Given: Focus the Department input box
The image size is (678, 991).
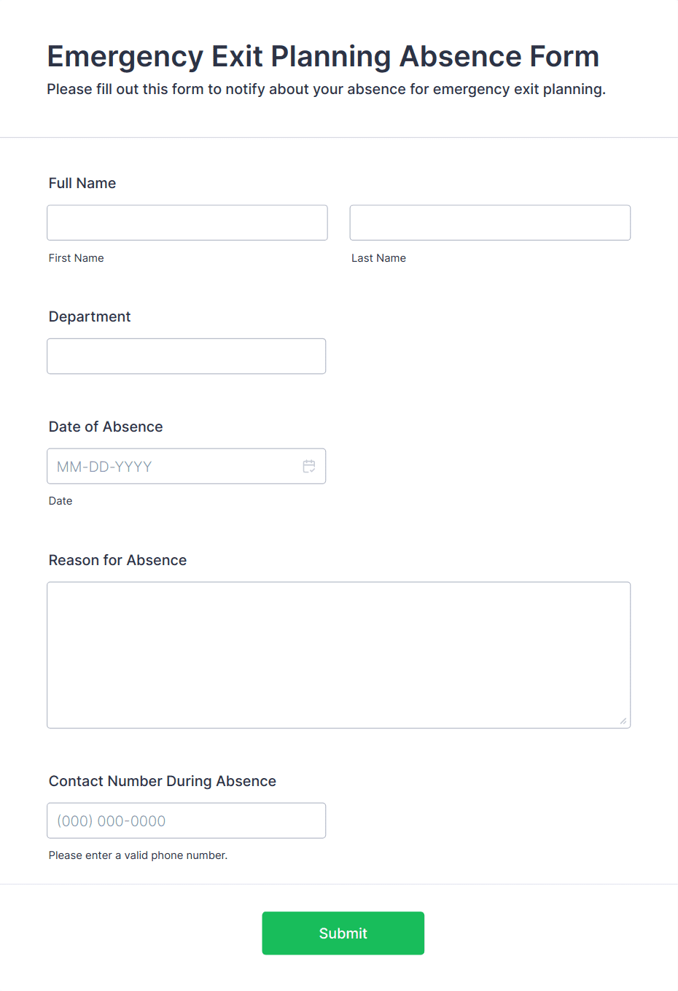Looking at the screenshot, I should 186,356.
